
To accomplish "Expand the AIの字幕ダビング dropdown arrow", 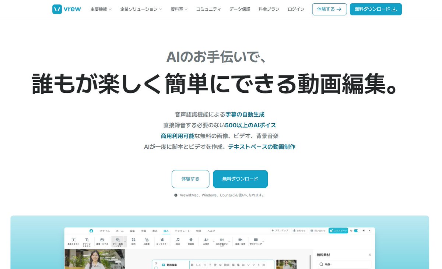I will pyautogui.click(x=229, y=241).
